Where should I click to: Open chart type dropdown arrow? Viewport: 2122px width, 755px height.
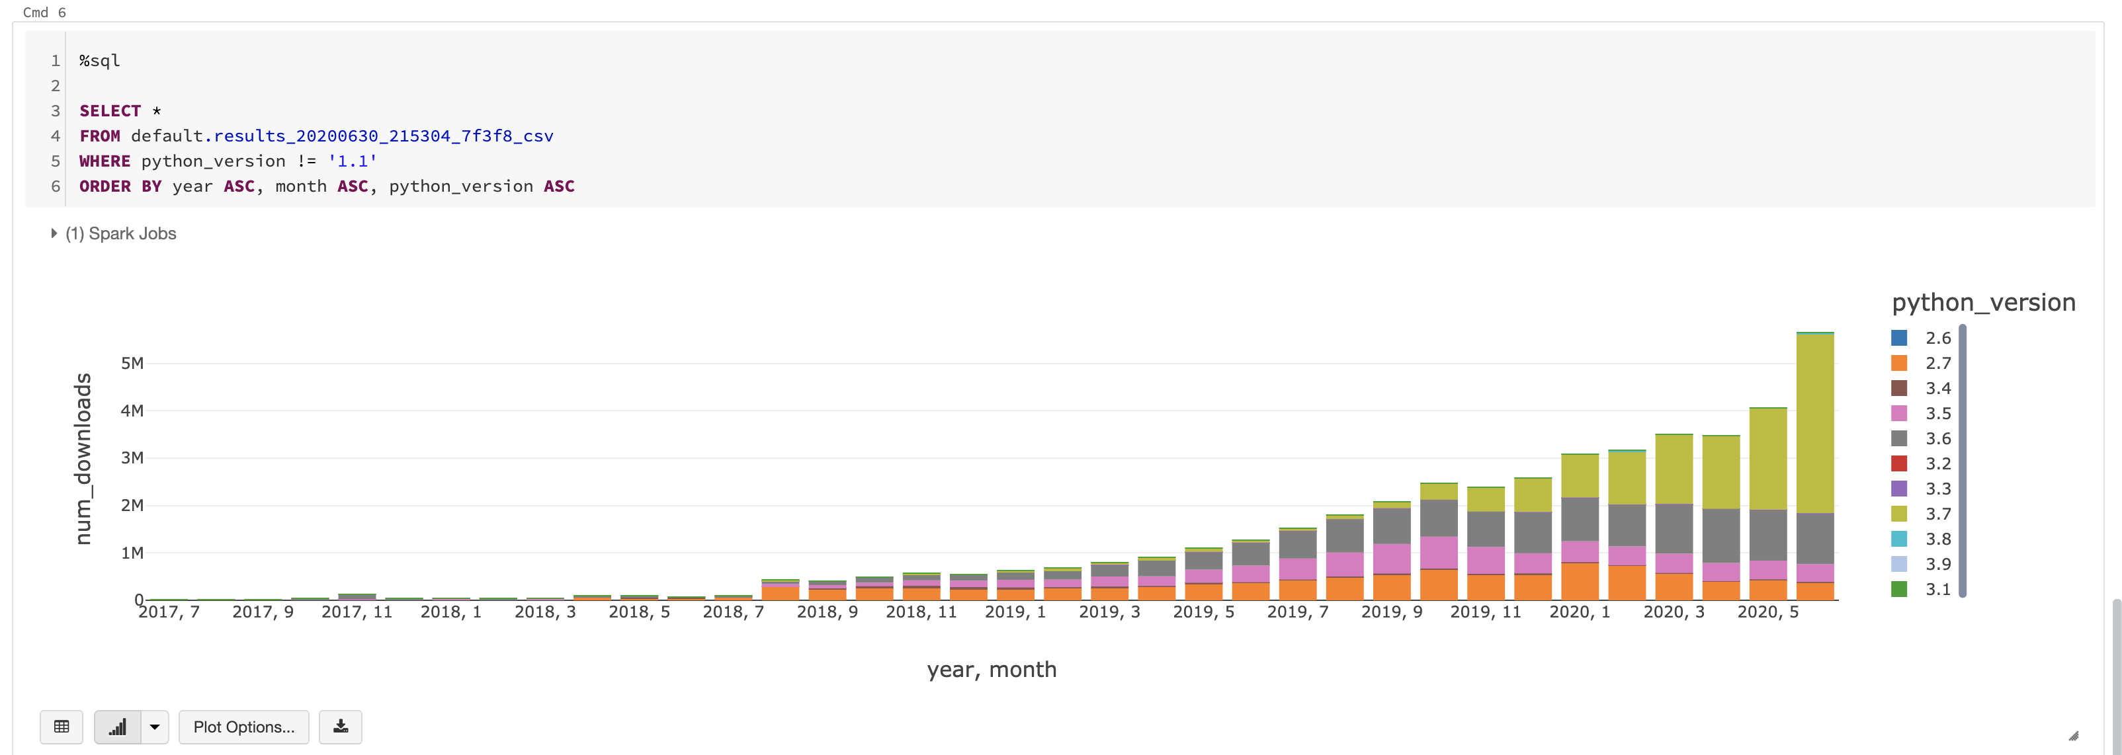point(154,726)
